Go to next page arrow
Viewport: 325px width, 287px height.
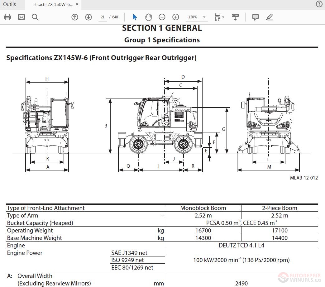tap(88, 17)
